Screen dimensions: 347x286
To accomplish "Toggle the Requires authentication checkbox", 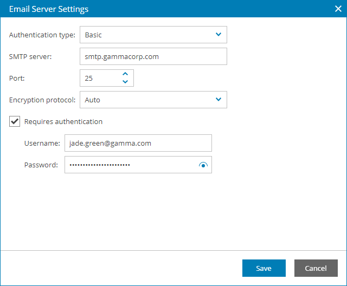I will pyautogui.click(x=15, y=122).
